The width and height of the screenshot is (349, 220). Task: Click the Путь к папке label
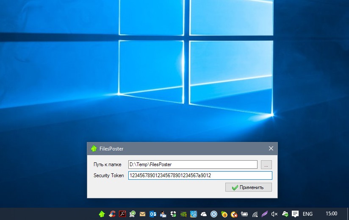pyautogui.click(x=108, y=164)
